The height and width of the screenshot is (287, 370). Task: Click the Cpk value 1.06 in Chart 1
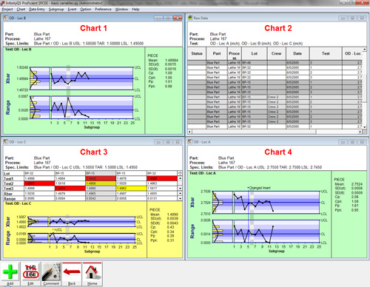click(169, 78)
